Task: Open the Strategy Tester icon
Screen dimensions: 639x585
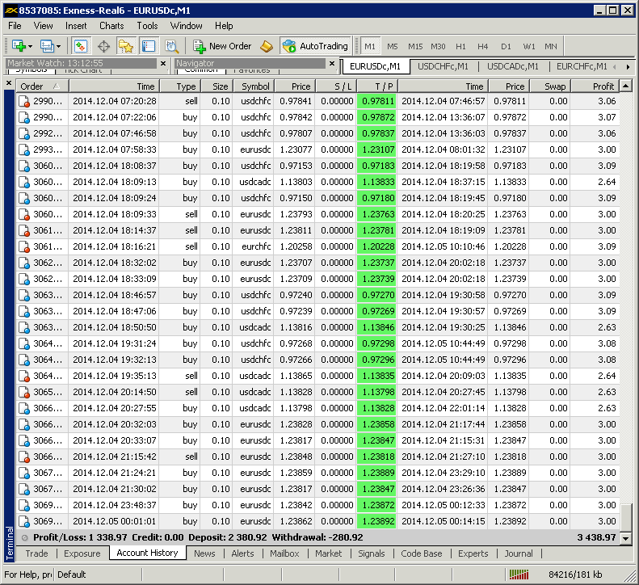Action: coord(171,46)
